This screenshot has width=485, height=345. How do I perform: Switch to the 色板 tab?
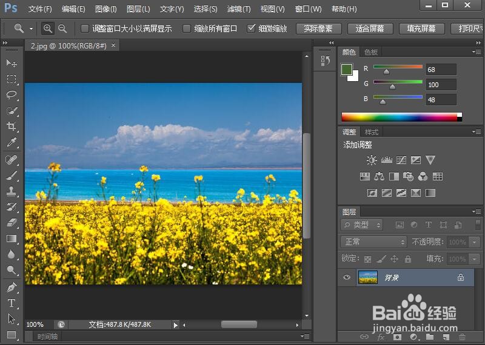[371, 52]
